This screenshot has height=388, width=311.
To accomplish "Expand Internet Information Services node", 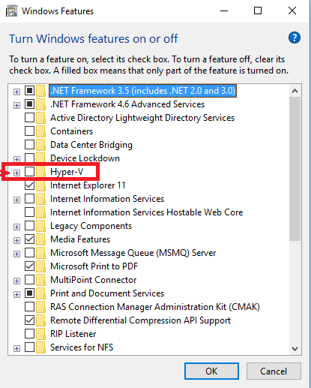I will (x=16, y=200).
